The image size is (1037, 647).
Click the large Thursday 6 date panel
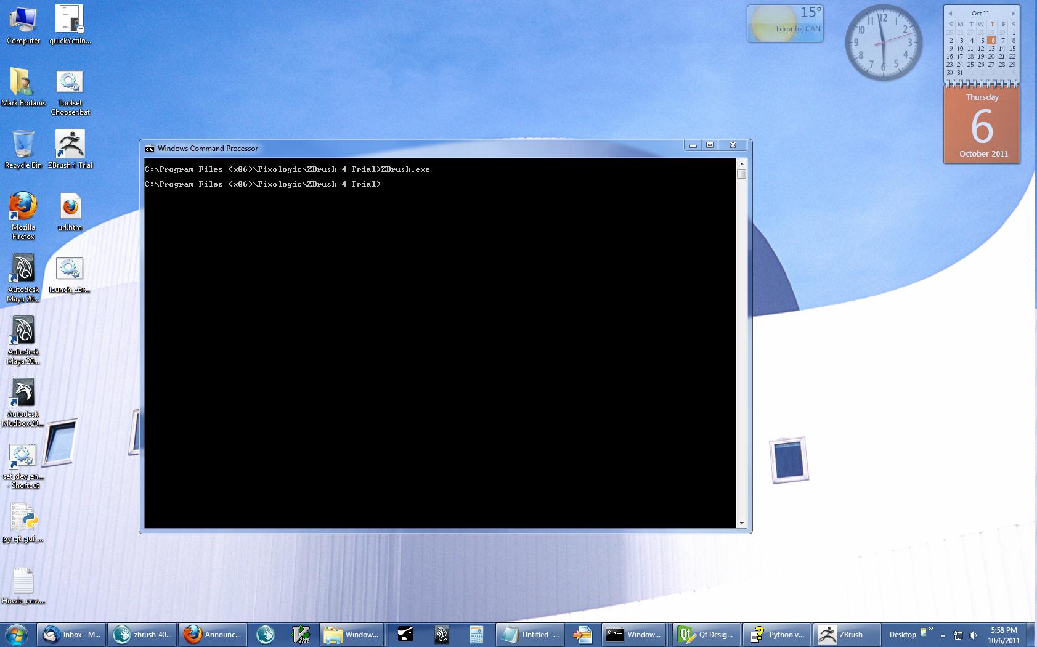tap(982, 126)
